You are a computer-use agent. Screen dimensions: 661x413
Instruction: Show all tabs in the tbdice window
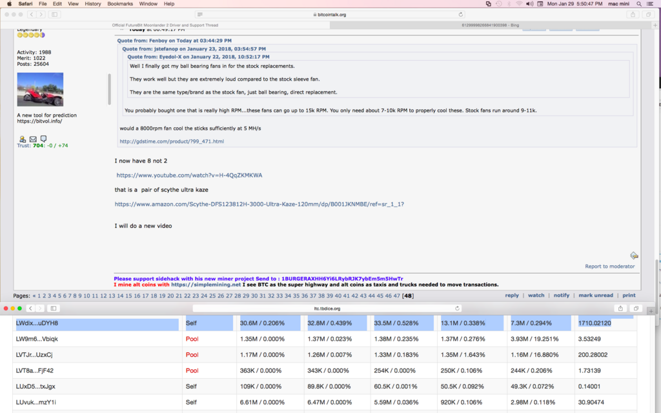[636, 308]
